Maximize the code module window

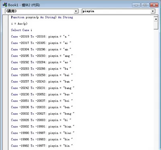click(x=145, y=5)
